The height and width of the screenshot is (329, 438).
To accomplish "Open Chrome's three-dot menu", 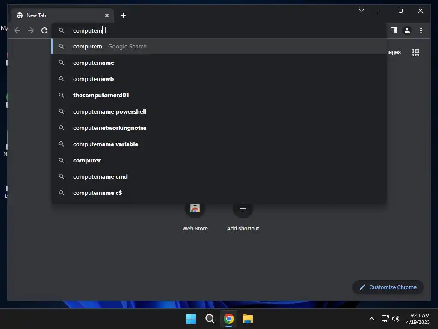I will (421, 30).
